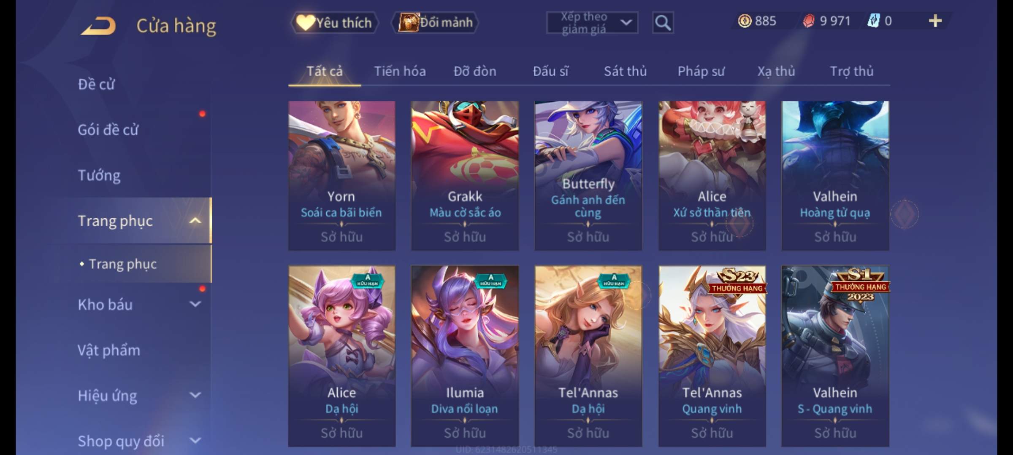This screenshot has width=1013, height=455.
Task: Tap the gold coin balance icon
Action: point(745,21)
